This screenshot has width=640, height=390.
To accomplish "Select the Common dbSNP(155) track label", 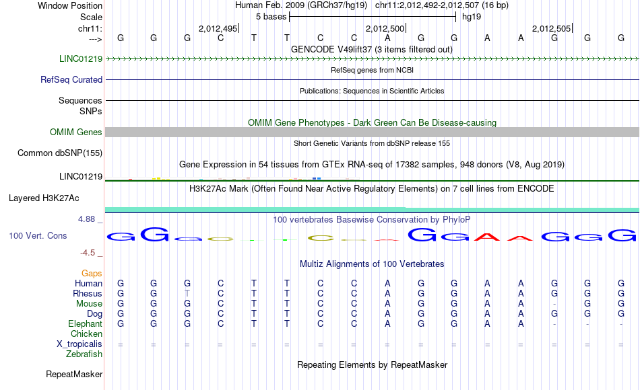I will click(60, 153).
